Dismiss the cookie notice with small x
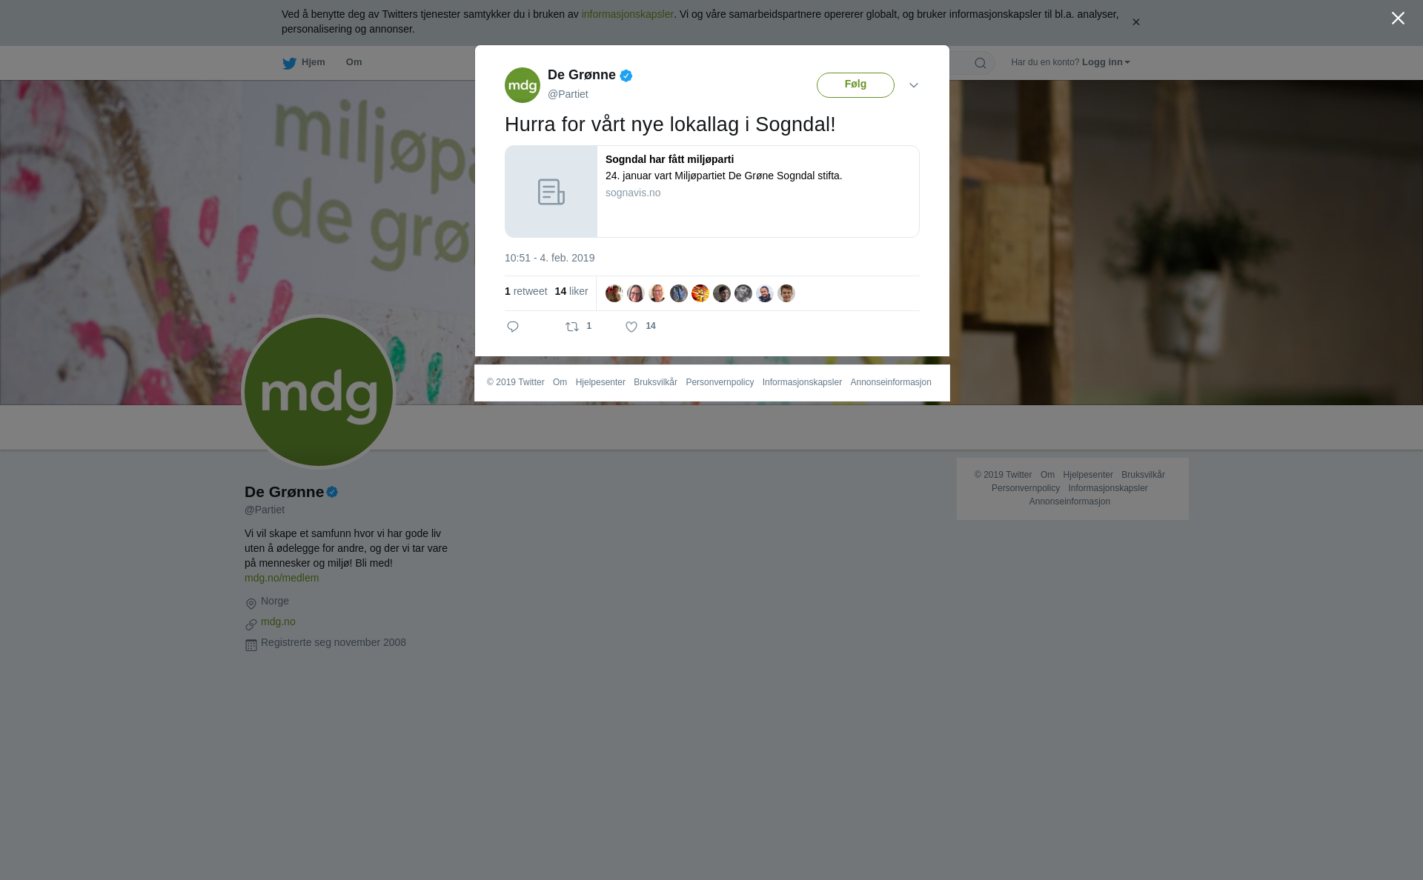Viewport: 1423px width, 880px height. (x=1135, y=22)
